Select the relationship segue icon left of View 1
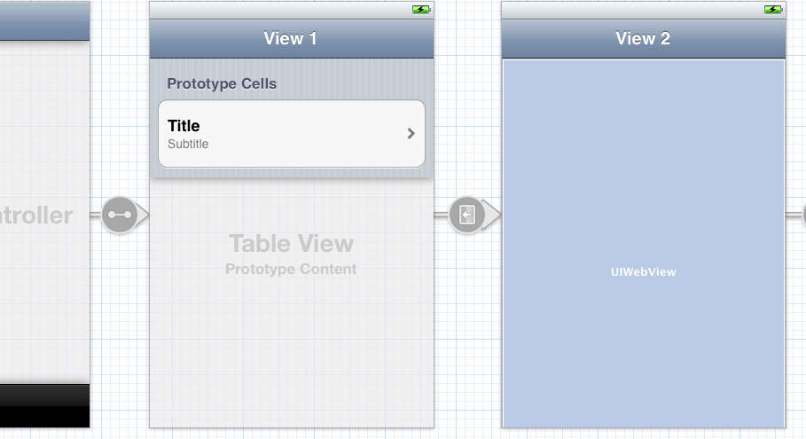 coord(119,215)
